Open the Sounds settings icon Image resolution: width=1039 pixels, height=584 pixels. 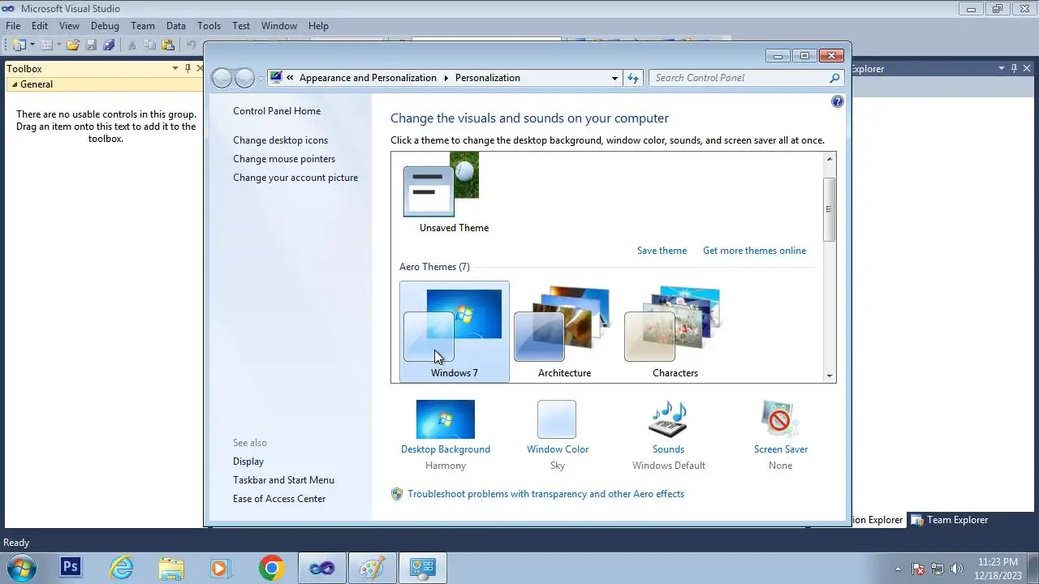pos(668,419)
